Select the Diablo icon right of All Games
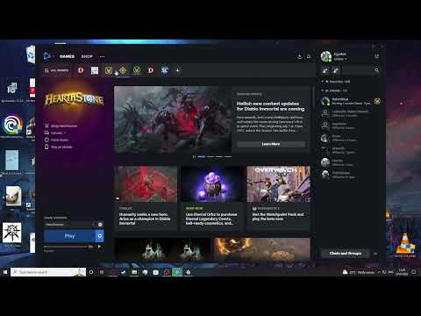This screenshot has width=421, height=316. (81, 70)
